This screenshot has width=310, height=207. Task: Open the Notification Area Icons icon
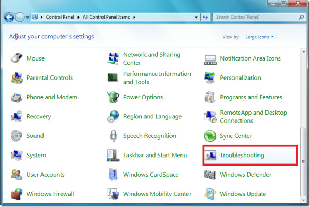(210, 59)
